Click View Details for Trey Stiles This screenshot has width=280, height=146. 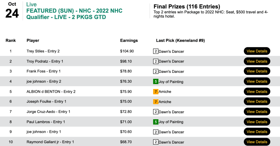[x=257, y=51]
